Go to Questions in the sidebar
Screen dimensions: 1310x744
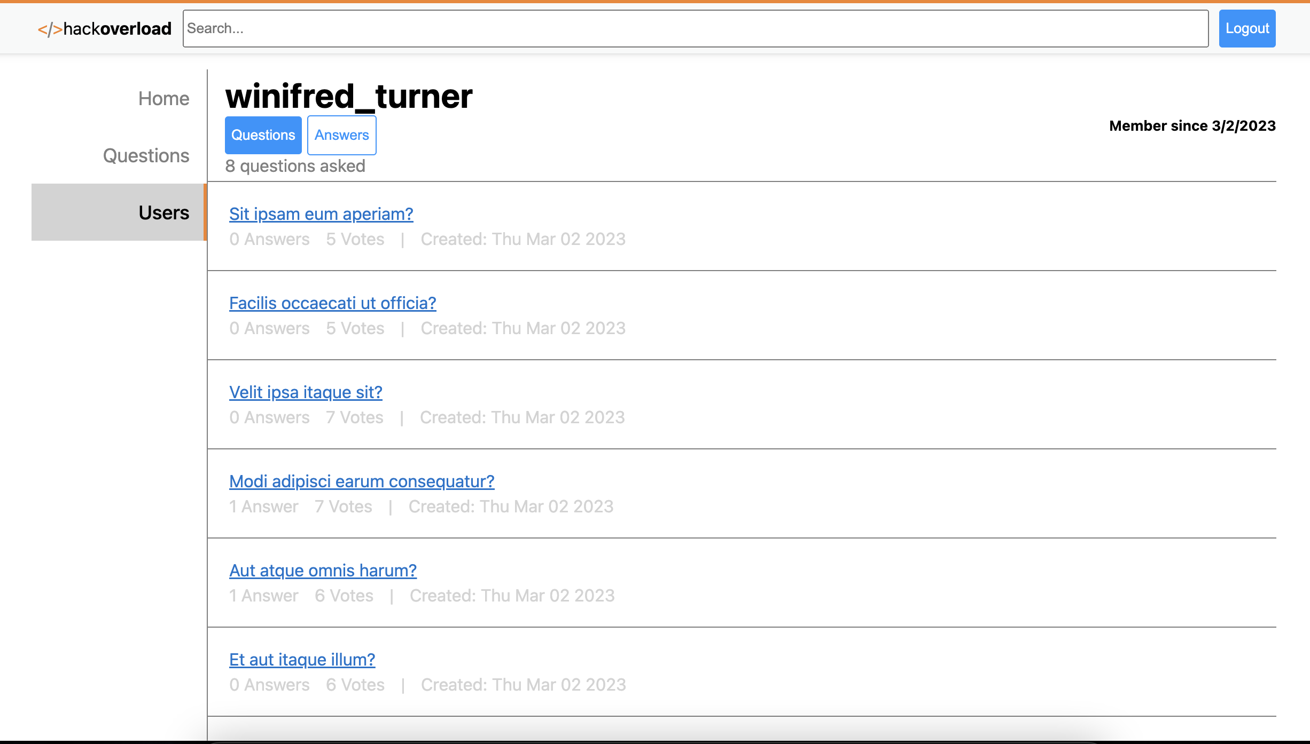(x=146, y=156)
